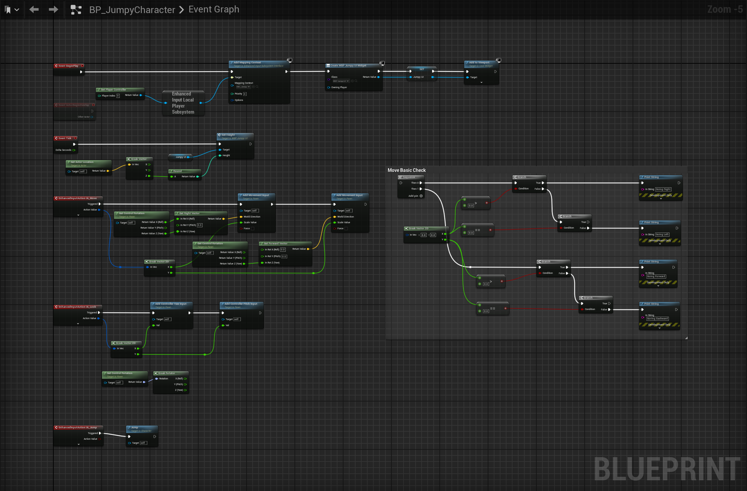747x491 pixels.
Task: Click the Add pin plus icon on Sequence node
Action: click(421, 196)
